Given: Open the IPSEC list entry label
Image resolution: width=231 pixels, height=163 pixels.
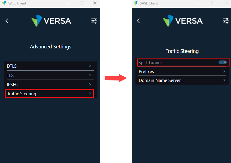Looking at the screenshot, I should coord(13,85).
